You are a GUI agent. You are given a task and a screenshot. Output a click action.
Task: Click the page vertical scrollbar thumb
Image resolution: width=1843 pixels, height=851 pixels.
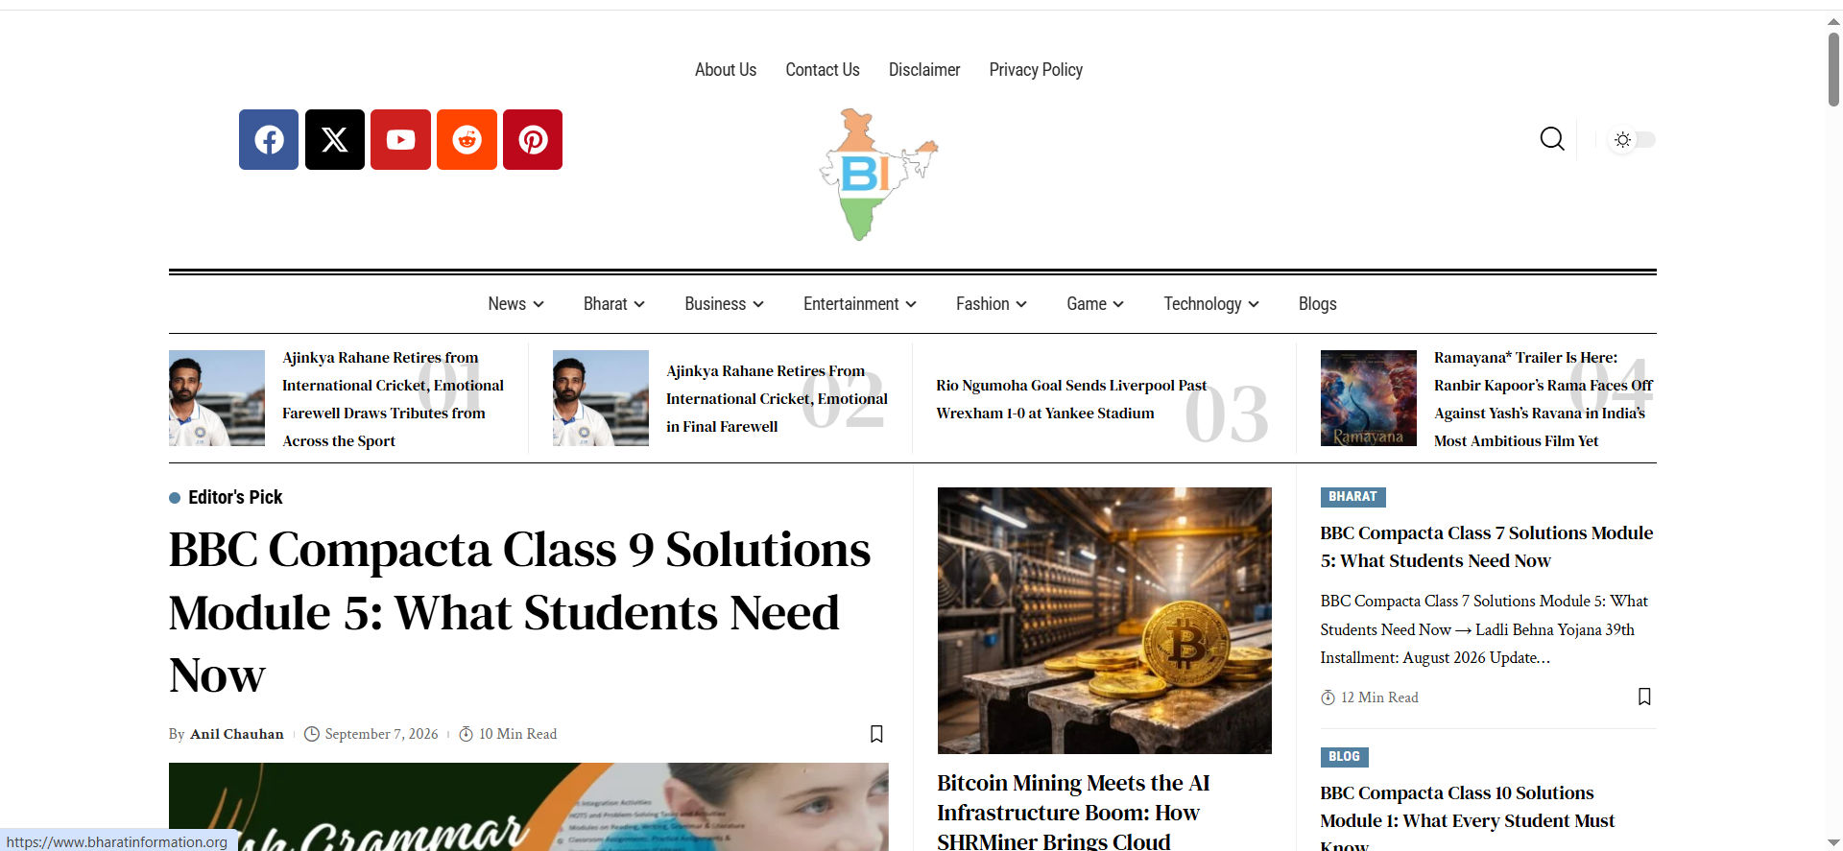[x=1833, y=69]
